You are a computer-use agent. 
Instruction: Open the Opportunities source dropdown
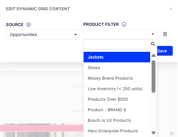(x=43, y=35)
